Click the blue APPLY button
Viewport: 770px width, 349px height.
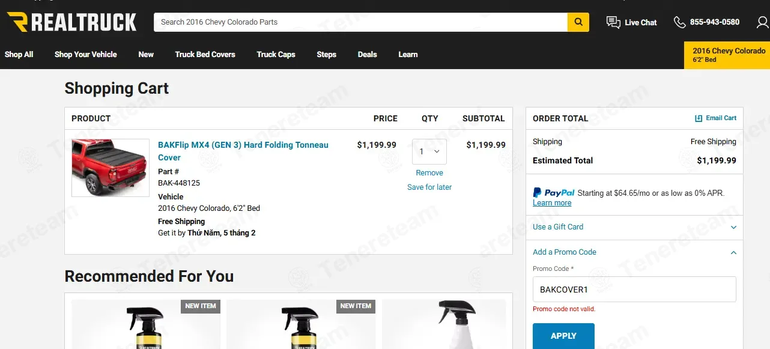coord(563,336)
